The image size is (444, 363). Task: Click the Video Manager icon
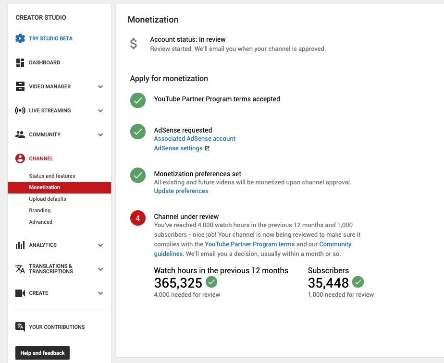(20, 86)
